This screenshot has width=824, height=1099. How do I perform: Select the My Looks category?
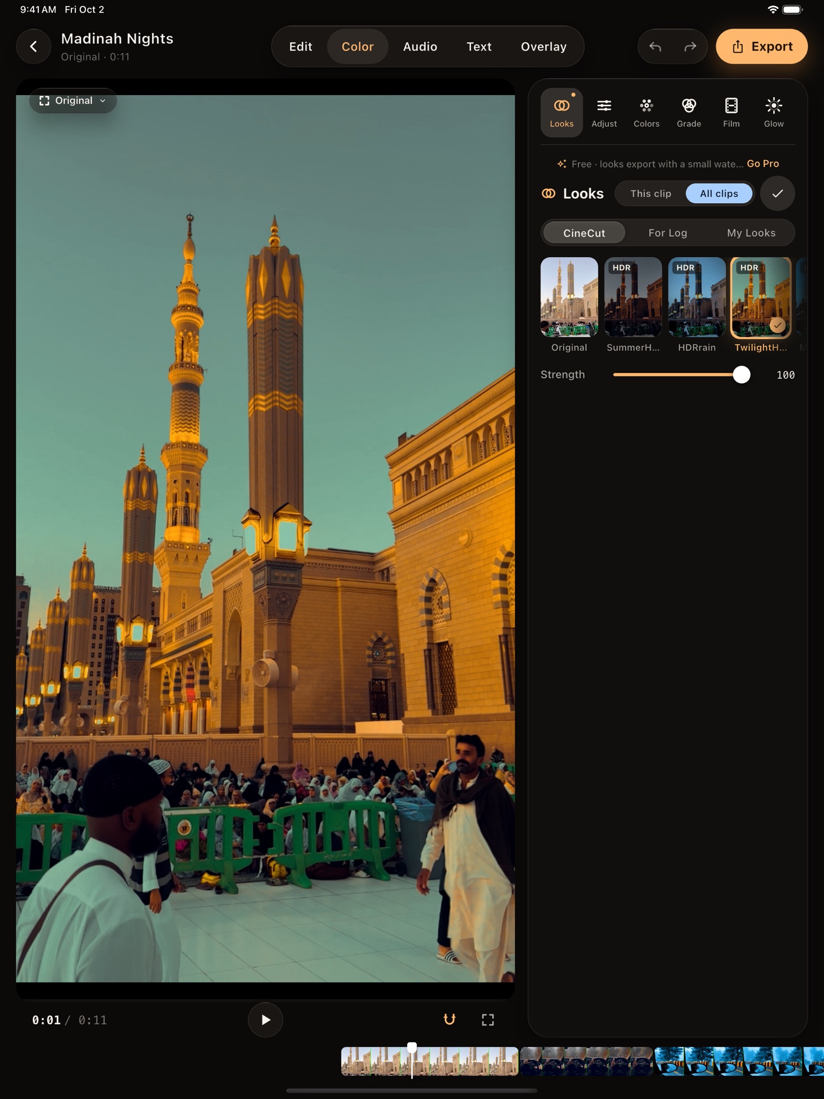coord(751,233)
